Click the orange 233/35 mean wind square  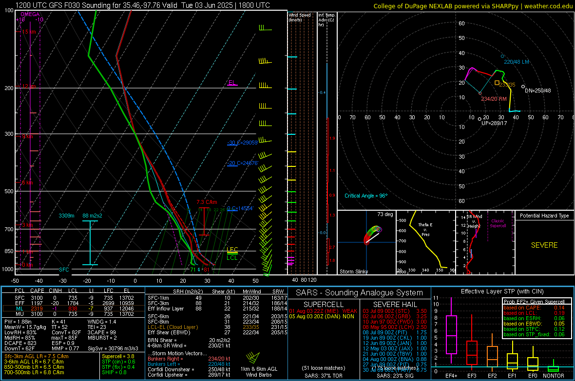point(497,83)
